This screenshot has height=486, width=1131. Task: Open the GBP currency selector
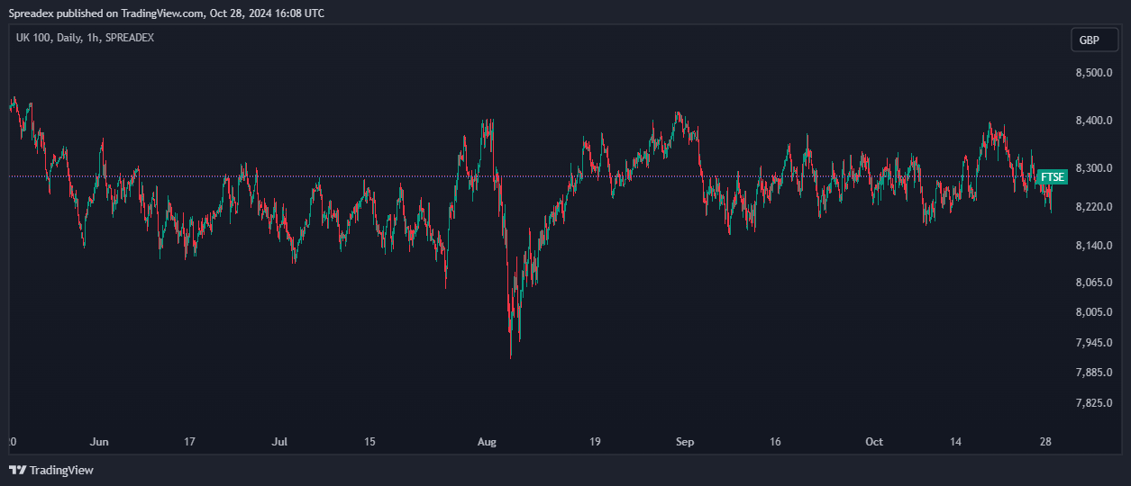pos(1093,40)
